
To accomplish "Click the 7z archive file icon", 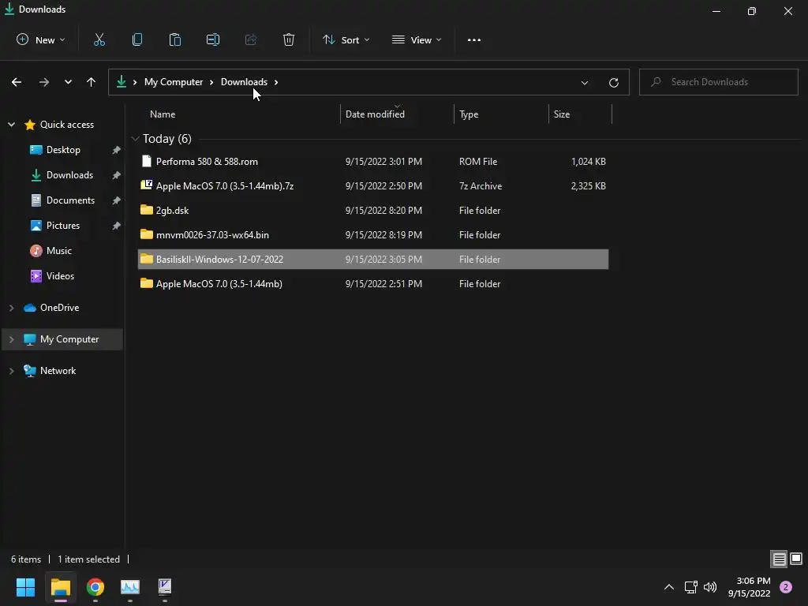I will (x=146, y=185).
